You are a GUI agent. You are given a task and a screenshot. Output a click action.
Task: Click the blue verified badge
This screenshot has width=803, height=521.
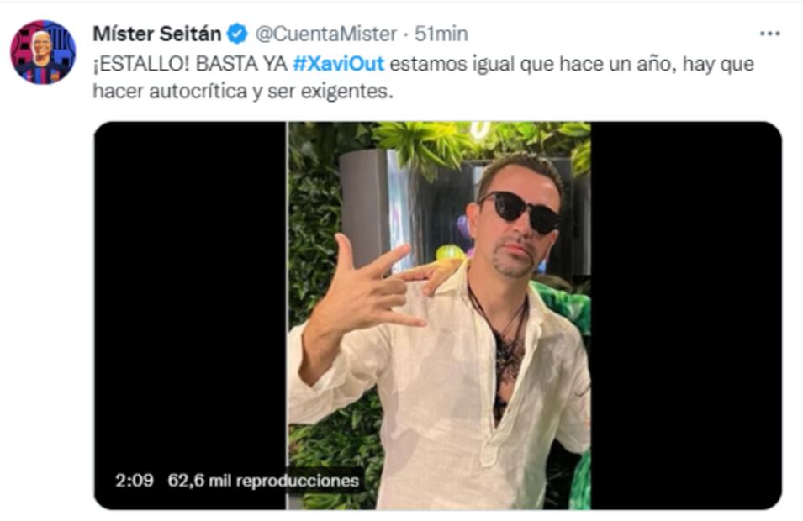pyautogui.click(x=237, y=34)
